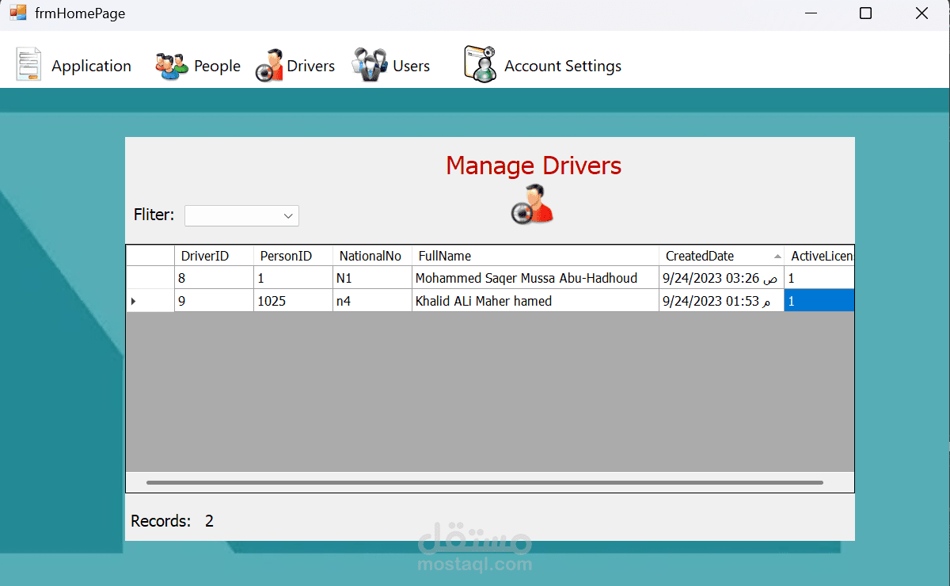Image resolution: width=950 pixels, height=586 pixels.
Task: Click the Account Settings icon
Action: [x=480, y=64]
